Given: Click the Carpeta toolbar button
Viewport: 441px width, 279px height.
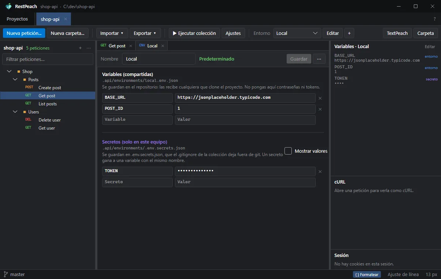Looking at the screenshot, I should [426, 33].
